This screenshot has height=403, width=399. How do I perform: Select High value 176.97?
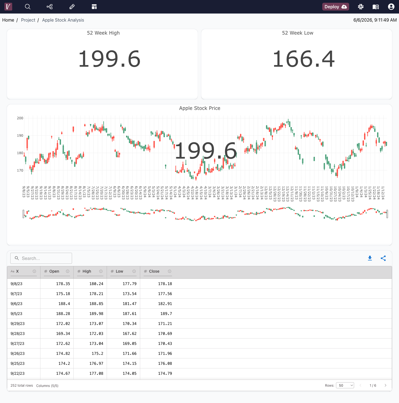tap(96, 363)
